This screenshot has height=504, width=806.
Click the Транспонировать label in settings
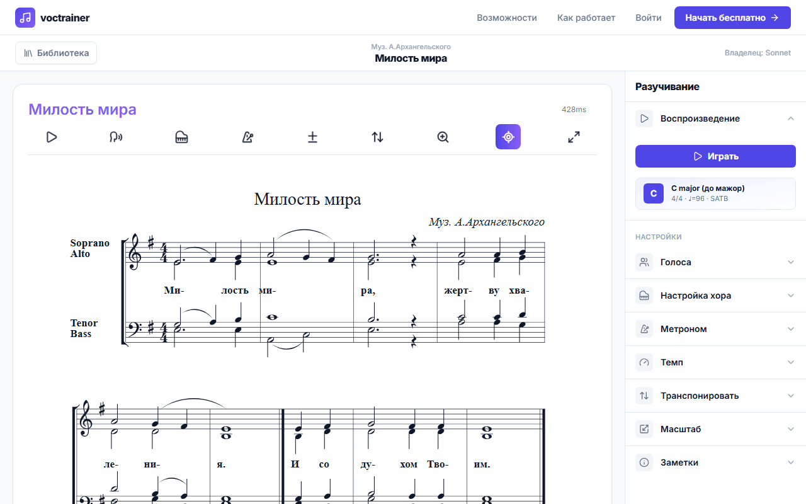point(700,396)
